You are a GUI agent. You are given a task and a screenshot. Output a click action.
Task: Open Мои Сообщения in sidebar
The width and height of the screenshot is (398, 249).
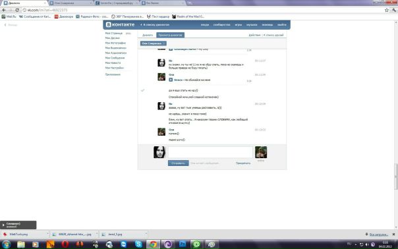coord(115,58)
